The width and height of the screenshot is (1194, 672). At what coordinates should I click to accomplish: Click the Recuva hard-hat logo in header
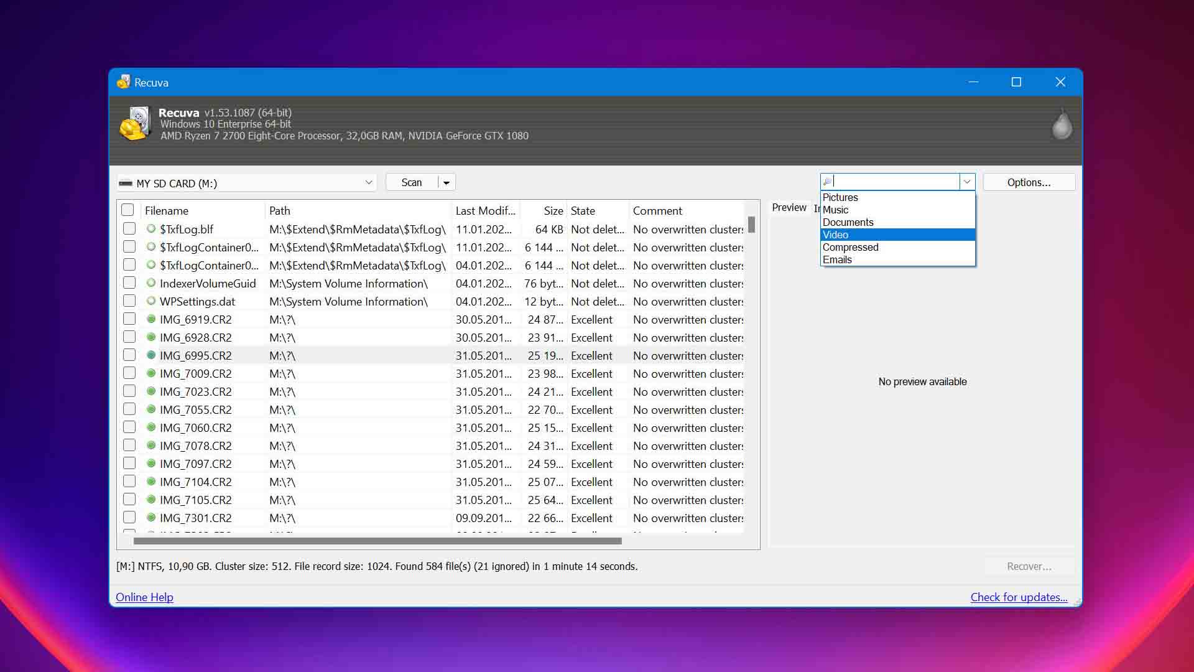point(135,124)
